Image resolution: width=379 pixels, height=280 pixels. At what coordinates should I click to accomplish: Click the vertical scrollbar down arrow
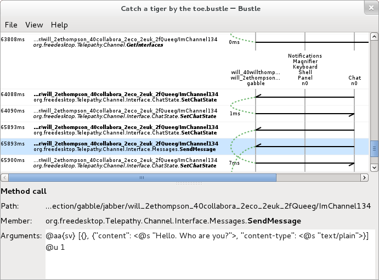pos(374,167)
